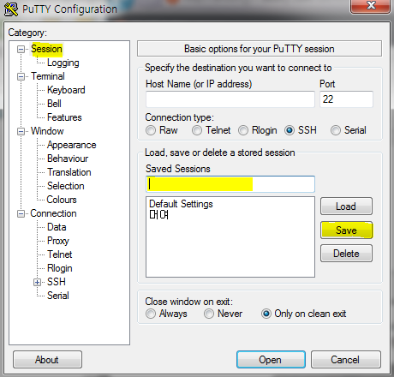Click the Save session button

point(346,230)
